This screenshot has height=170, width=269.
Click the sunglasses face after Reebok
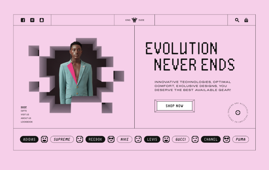[111, 139]
